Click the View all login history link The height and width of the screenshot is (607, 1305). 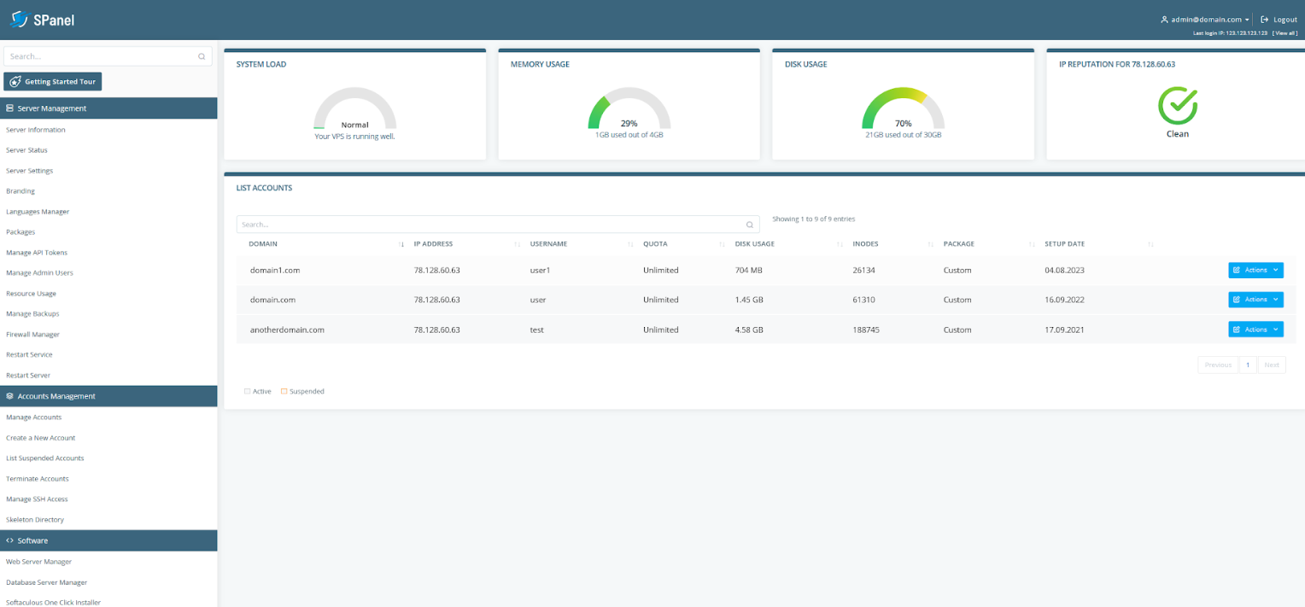click(x=1284, y=32)
